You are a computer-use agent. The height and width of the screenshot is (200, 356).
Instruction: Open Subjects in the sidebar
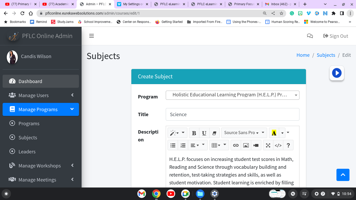pos(28,137)
